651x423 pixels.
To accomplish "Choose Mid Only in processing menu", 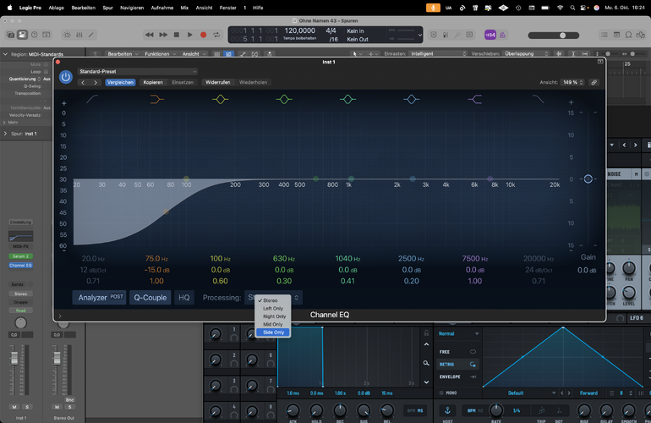I will pos(273,324).
